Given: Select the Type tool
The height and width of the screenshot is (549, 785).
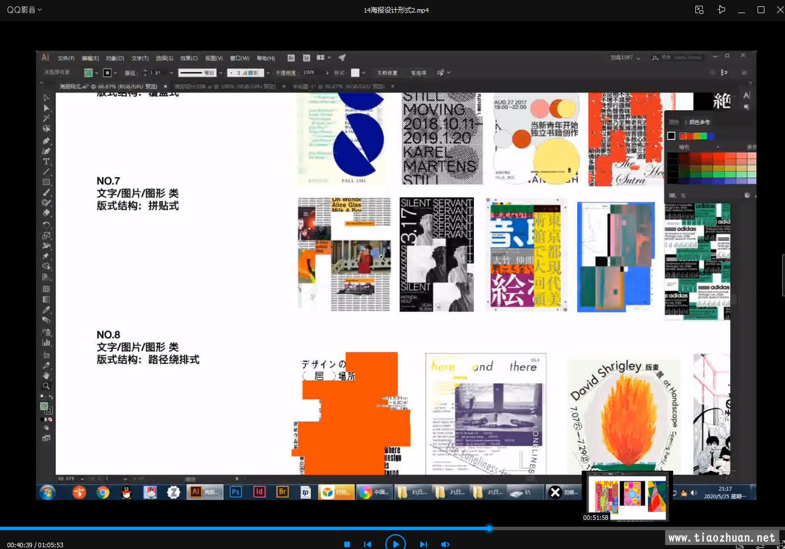Looking at the screenshot, I should point(46,162).
